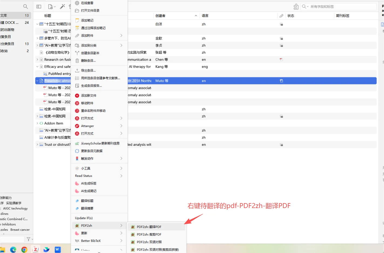Open Google Chrome from the taskbar
This screenshot has height=253, width=384.
24,250
